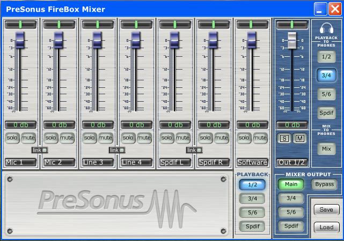Mute the Mic 2 channel
The width and height of the screenshot is (344, 241).
coord(67,138)
